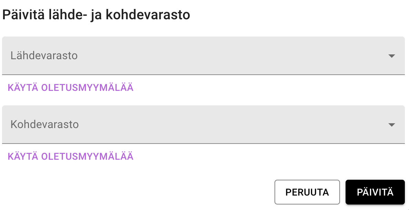Click KÄYTÄ OLETUSMYYMÄLÄÄ under Lähdevarasto
This screenshot has width=409, height=210.
[x=71, y=88]
